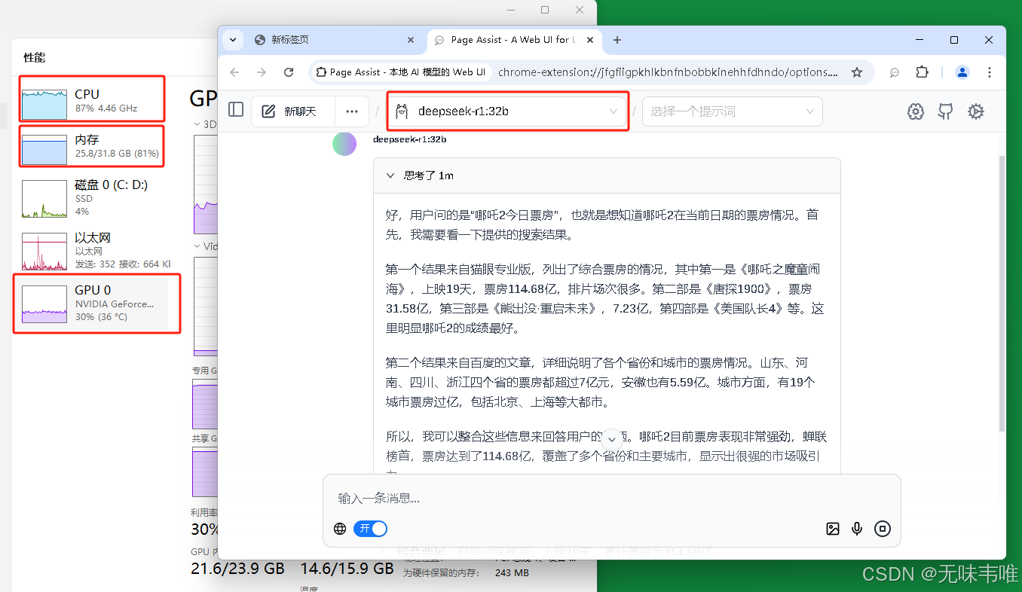
Task: Upload an image via the picture icon
Action: coord(833,529)
